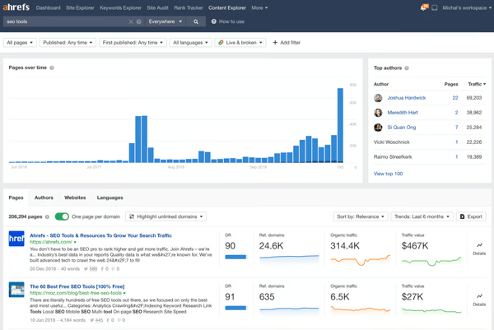Click the monitor icon in top bar

tap(435, 7)
